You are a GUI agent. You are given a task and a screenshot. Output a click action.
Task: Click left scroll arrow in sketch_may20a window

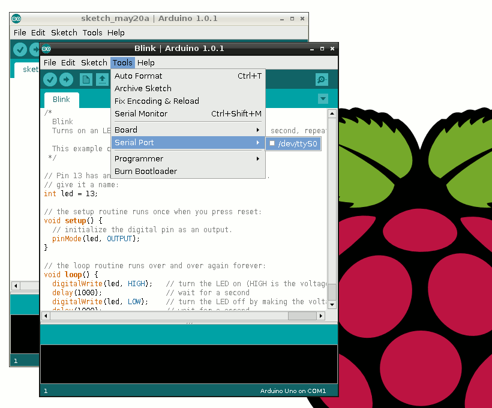(x=16, y=286)
